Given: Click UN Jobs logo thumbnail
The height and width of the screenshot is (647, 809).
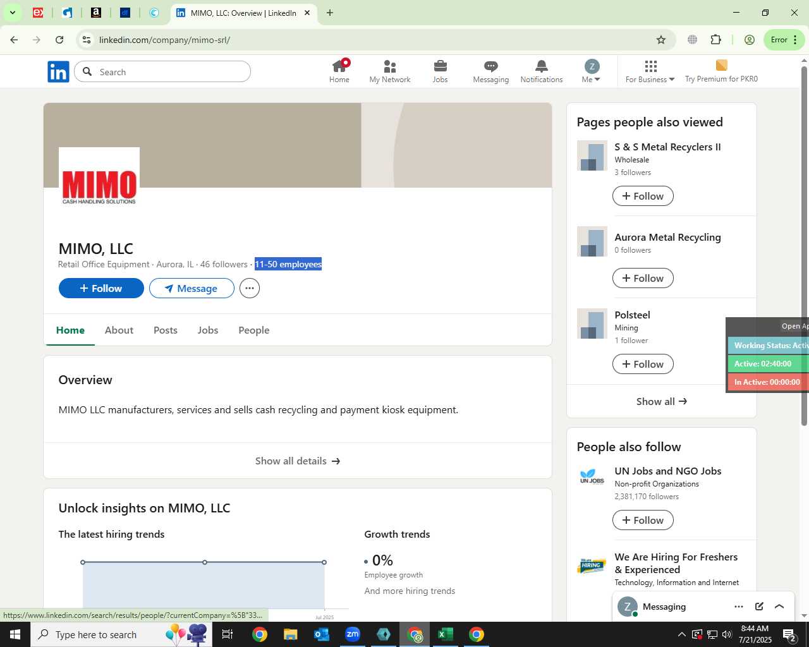Looking at the screenshot, I should click(x=592, y=476).
